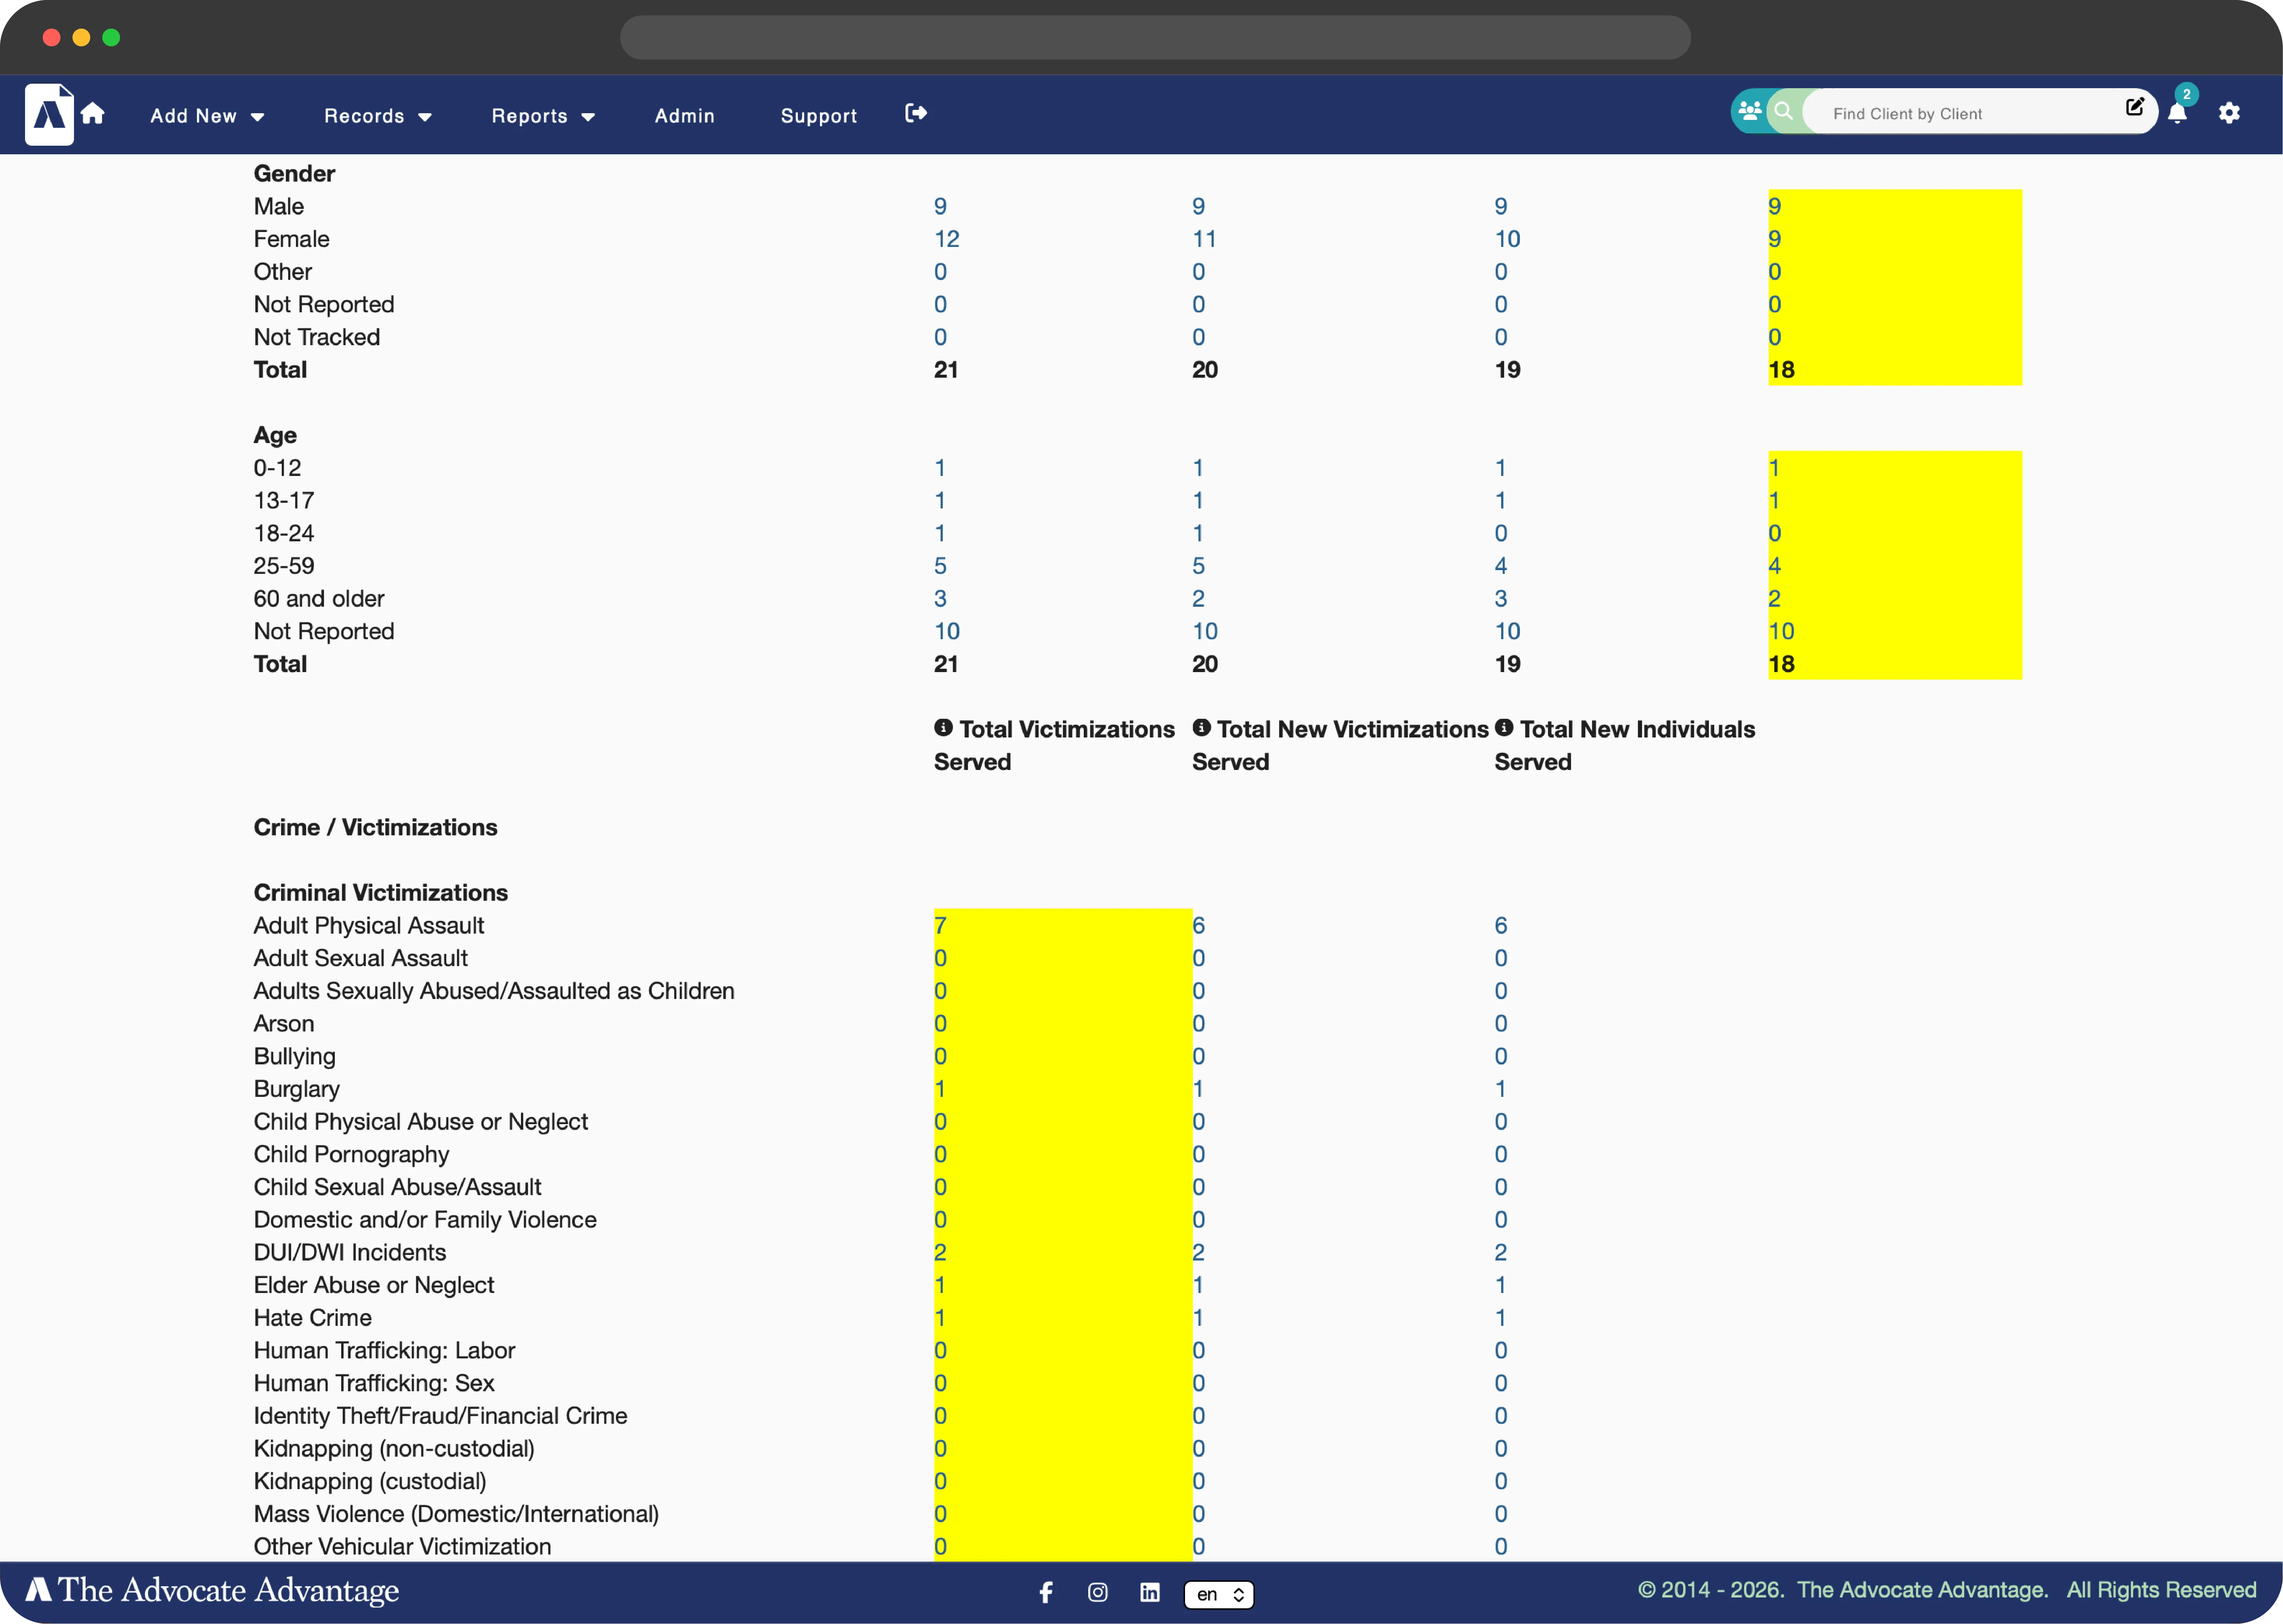Open Burglary total victimizations count 1
Viewport: 2283px width, 1624px height.
940,1089
